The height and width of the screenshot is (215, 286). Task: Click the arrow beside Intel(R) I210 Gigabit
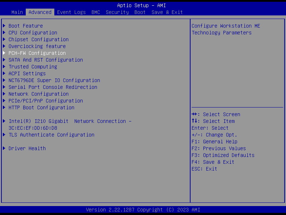[x=4, y=121]
